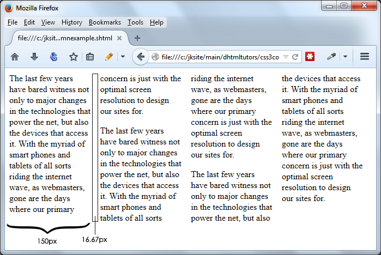
Task: Click the Home toolbar icon
Action: 15,57
